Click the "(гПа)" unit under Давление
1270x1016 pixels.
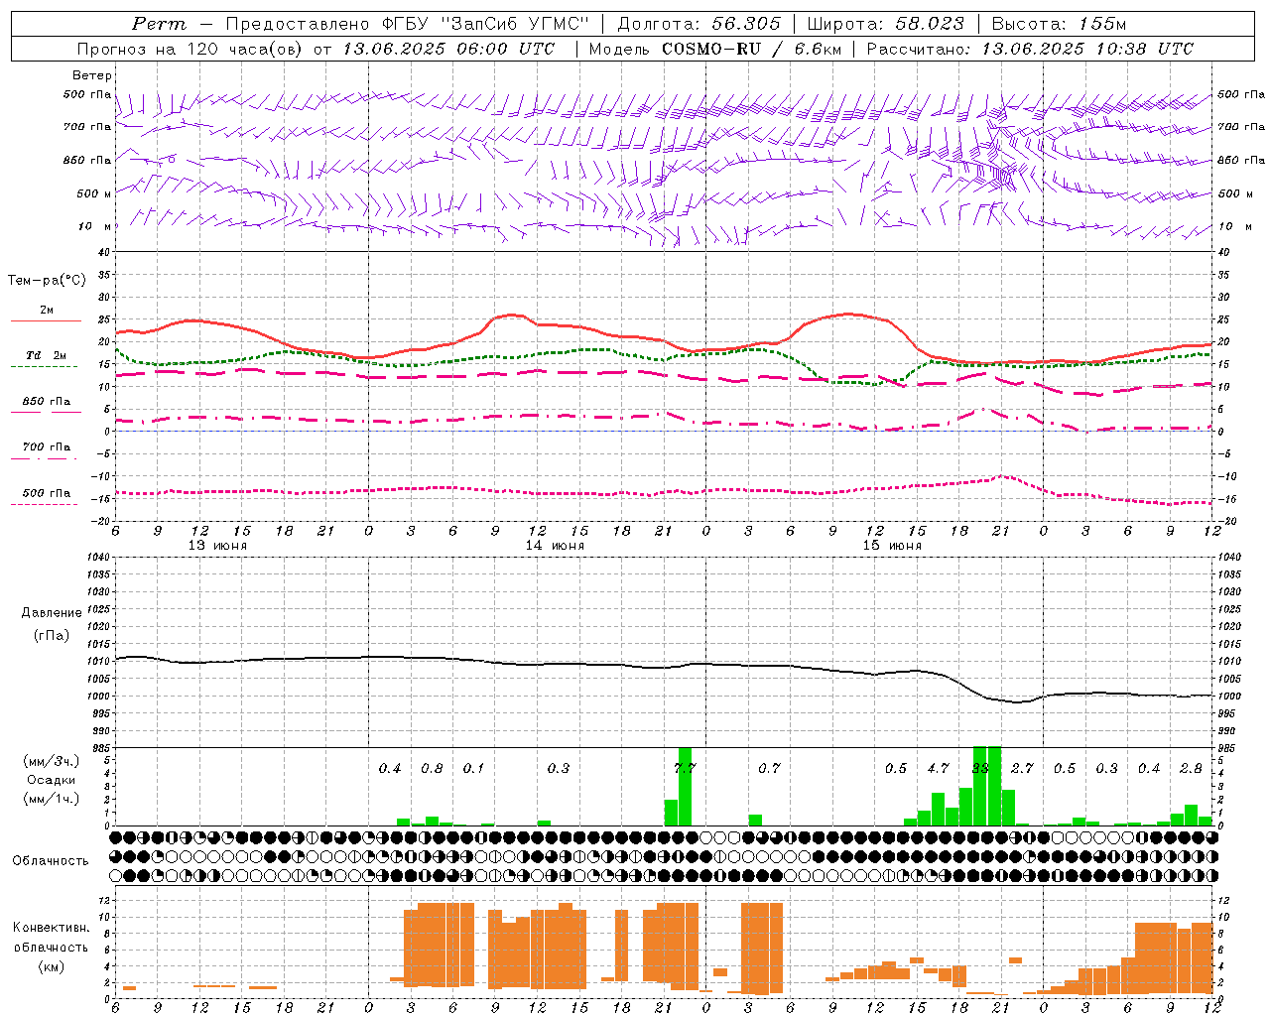(x=52, y=635)
